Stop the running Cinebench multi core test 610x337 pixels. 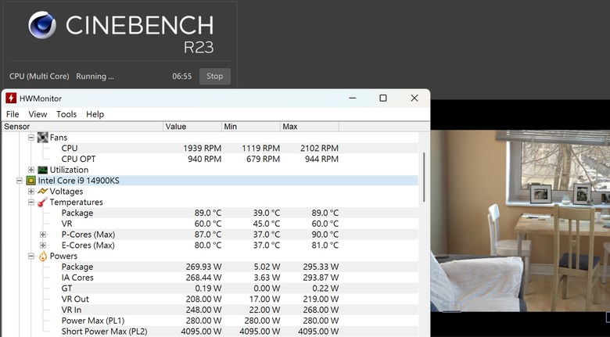click(215, 77)
